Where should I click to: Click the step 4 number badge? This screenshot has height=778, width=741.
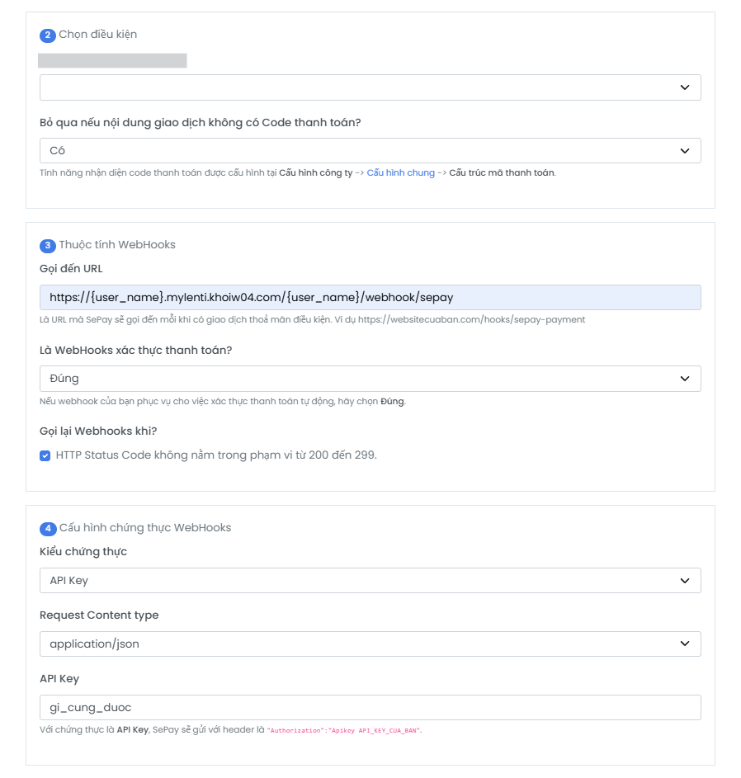point(47,528)
